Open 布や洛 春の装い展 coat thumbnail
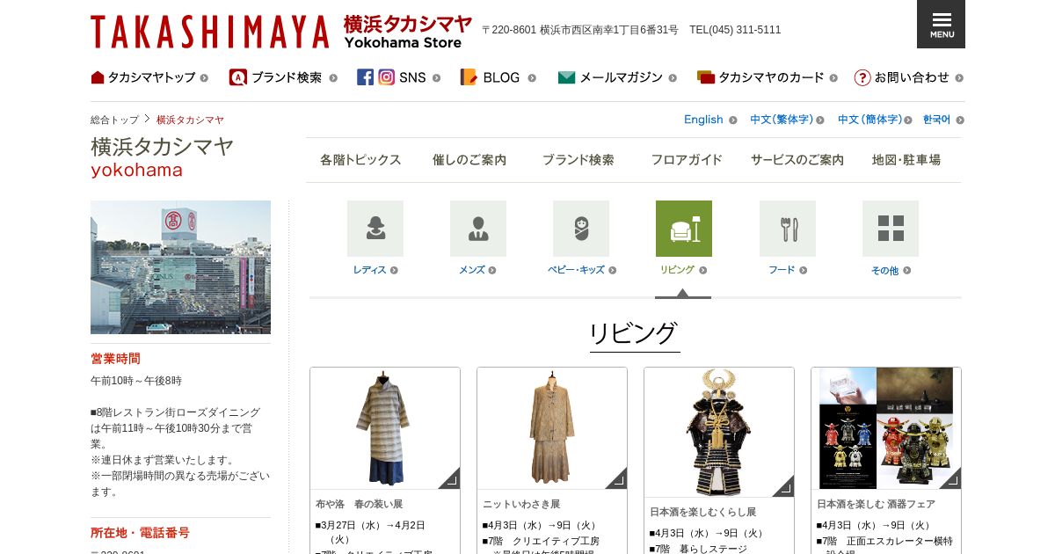Screen dimensions: 1055x554 click(x=385, y=428)
